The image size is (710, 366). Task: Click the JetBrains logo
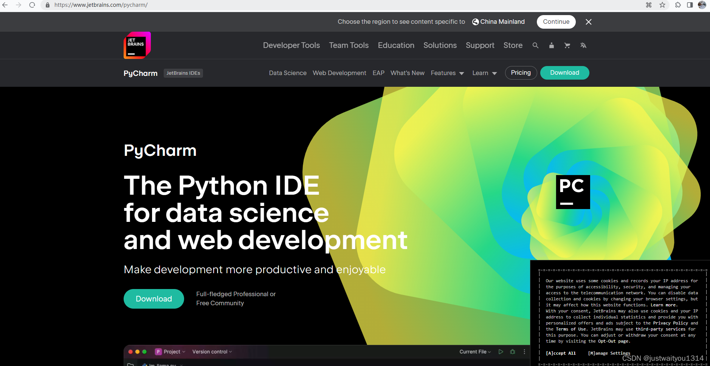tap(137, 45)
